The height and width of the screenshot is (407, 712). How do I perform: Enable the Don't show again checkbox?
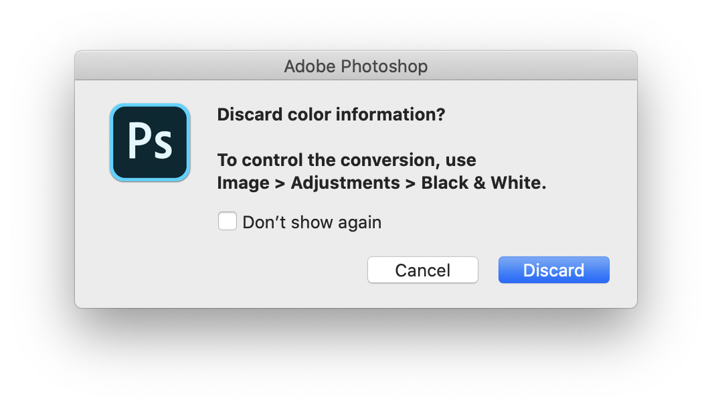(228, 222)
